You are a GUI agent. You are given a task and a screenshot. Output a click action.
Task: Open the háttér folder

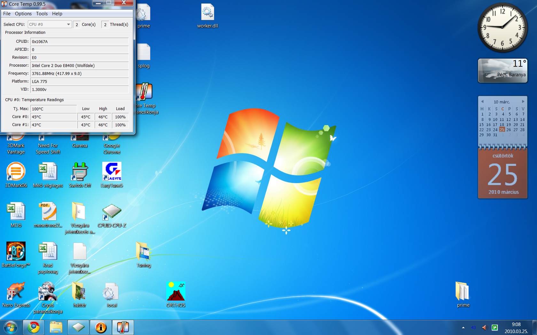tap(80, 294)
